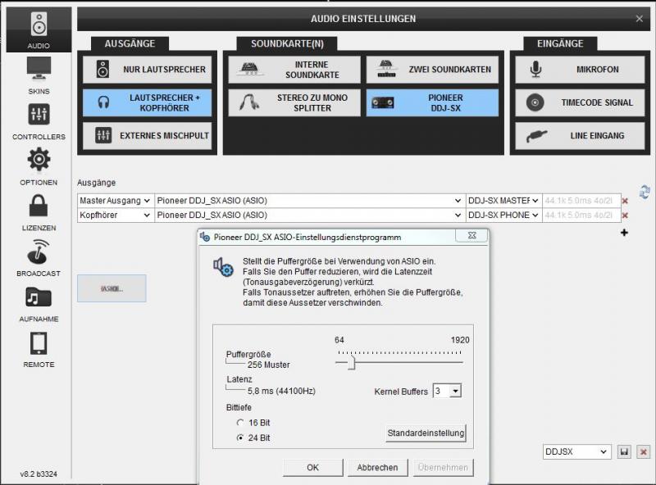
Task: Open the Optionen gear icon
Action: pos(39,160)
